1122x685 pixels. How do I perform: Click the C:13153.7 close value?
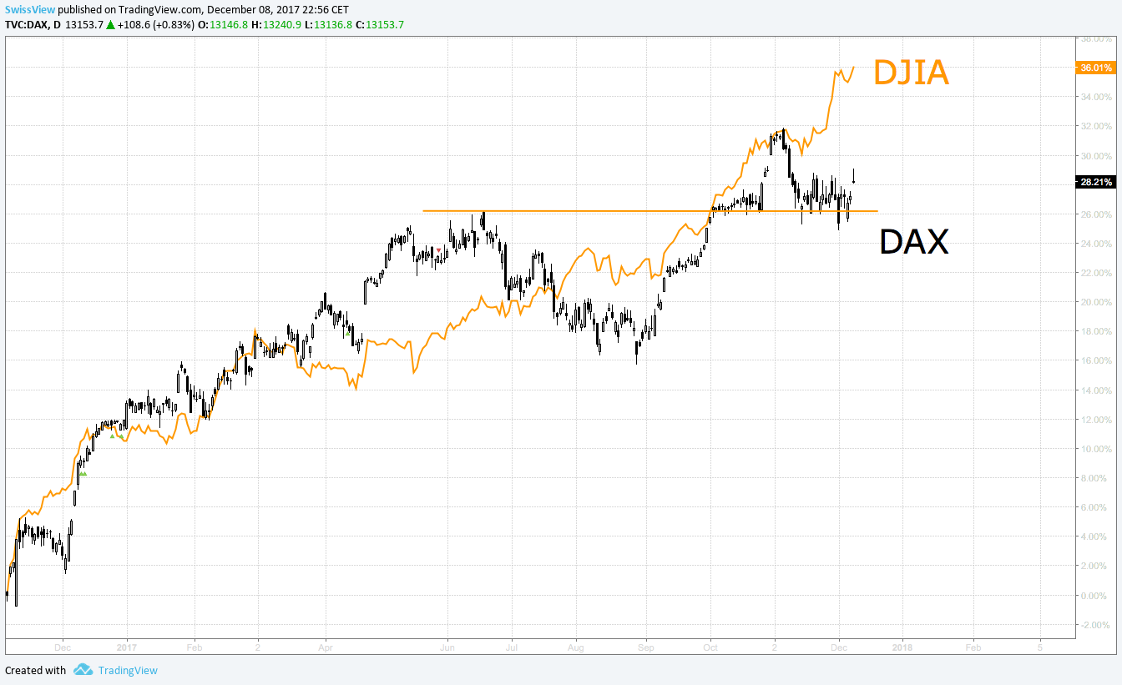coord(380,24)
